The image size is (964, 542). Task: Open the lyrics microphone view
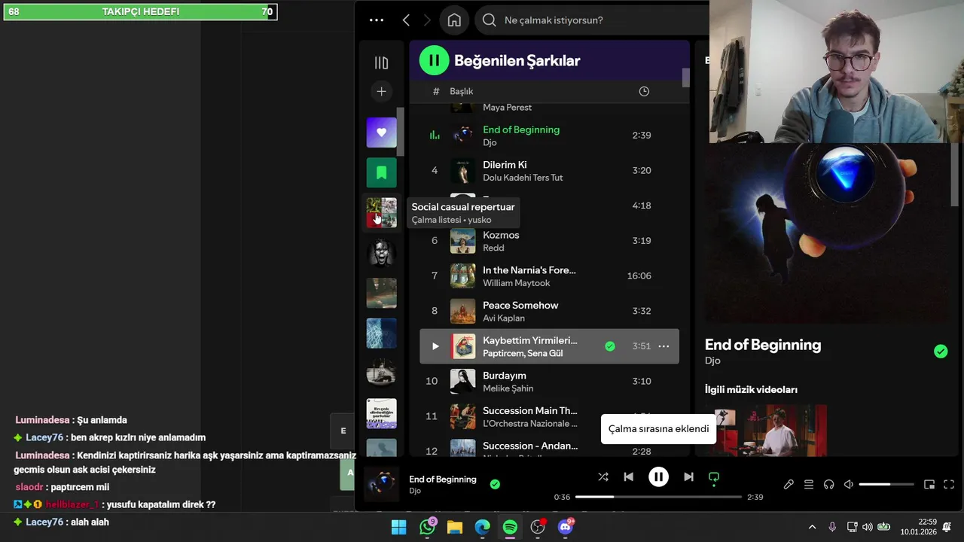[x=789, y=485]
